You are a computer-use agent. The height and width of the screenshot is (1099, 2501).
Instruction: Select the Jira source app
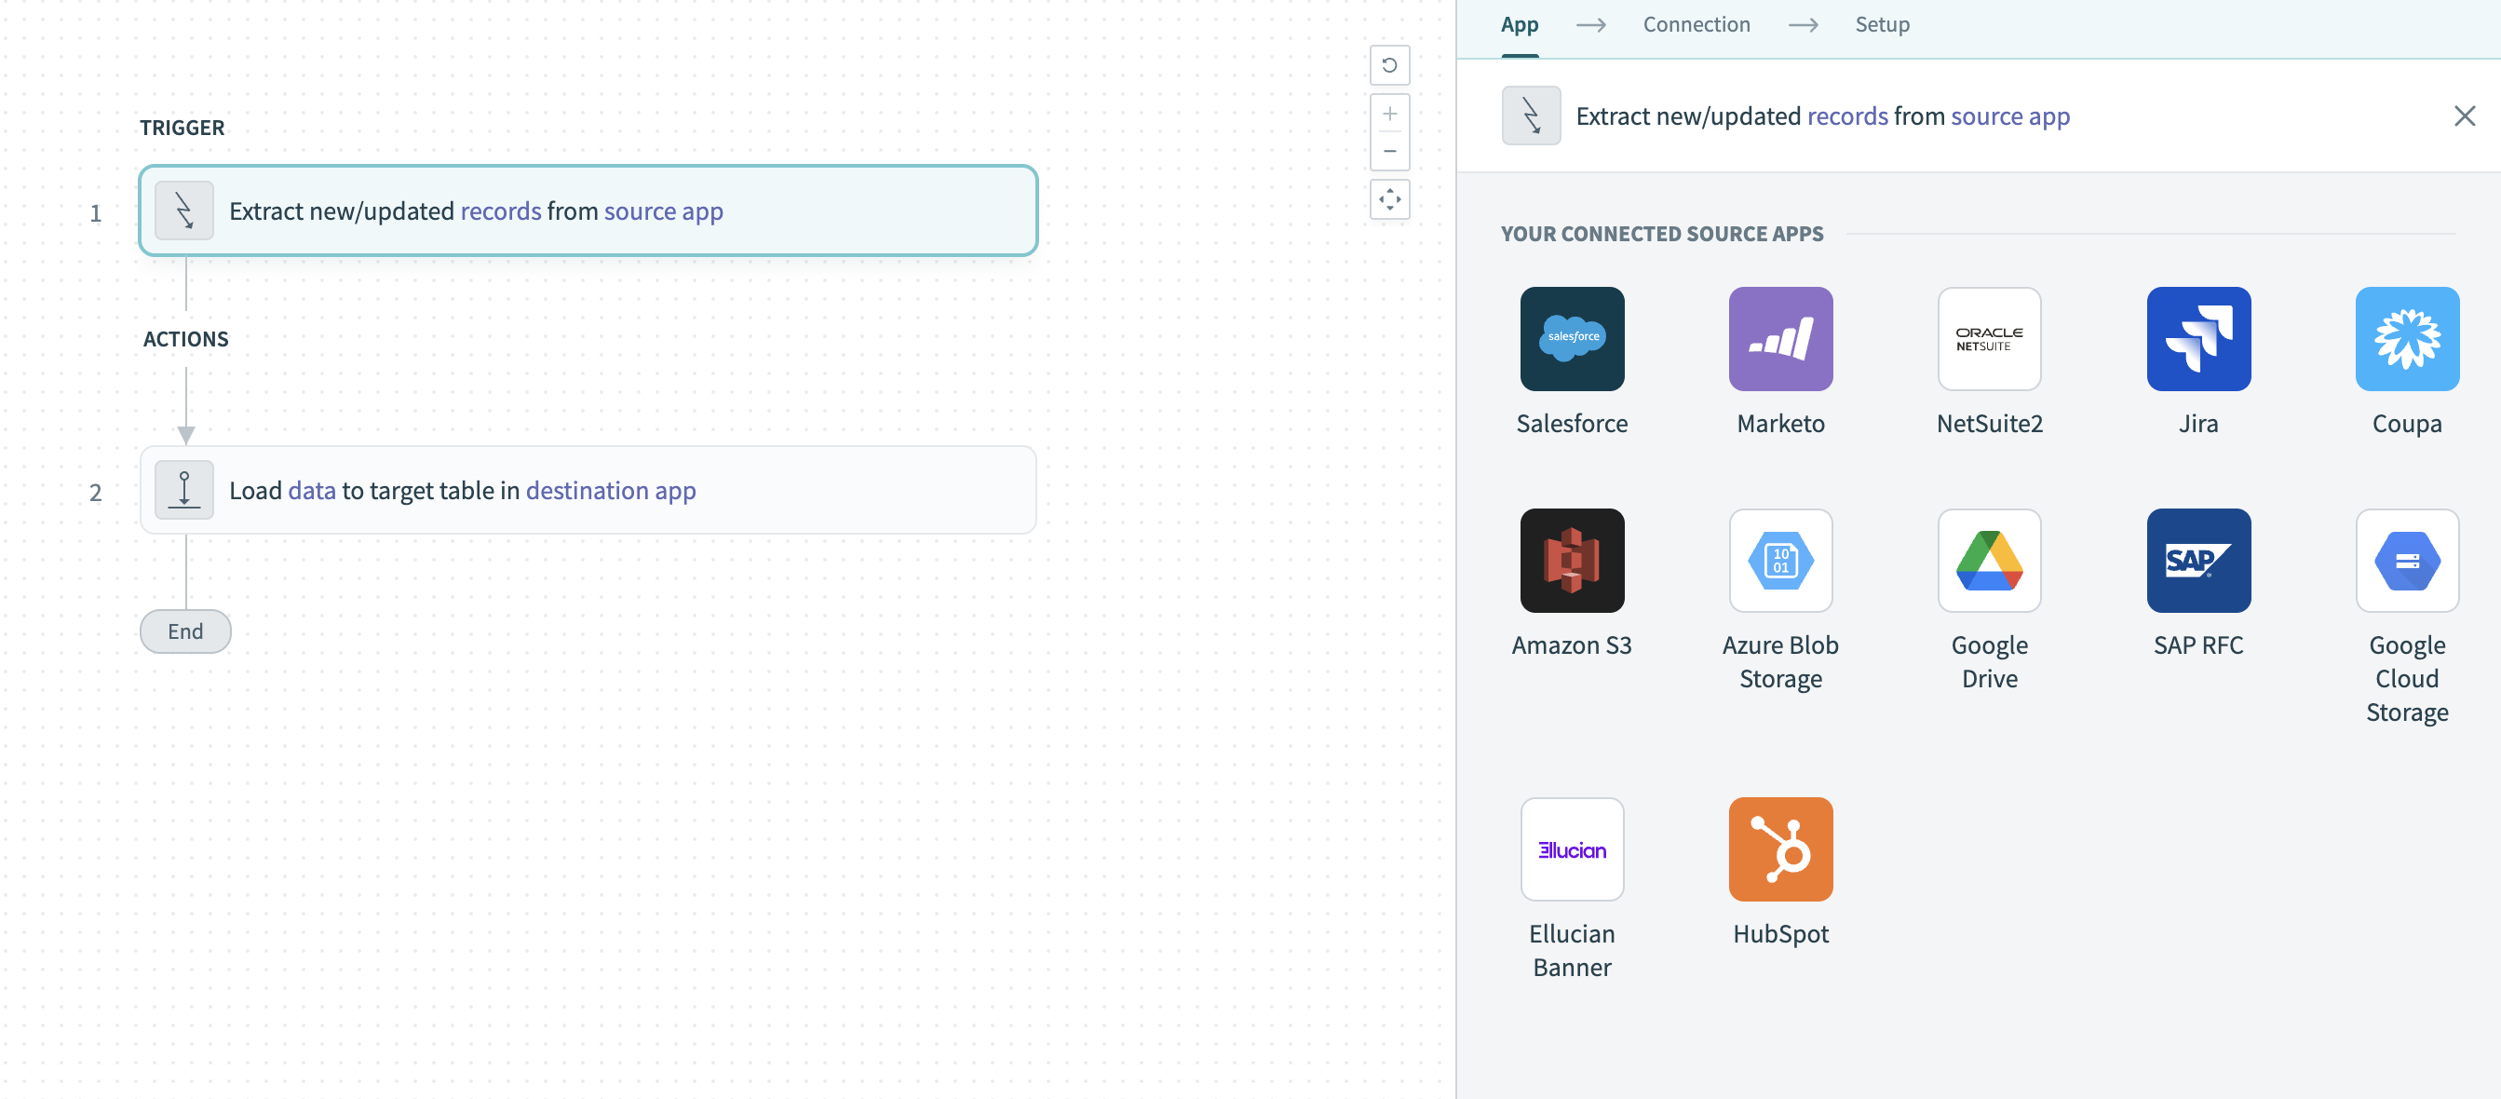click(x=2198, y=360)
